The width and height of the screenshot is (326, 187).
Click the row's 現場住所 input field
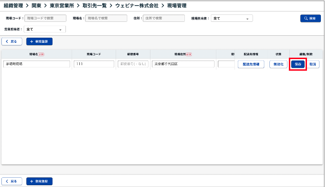(183, 64)
